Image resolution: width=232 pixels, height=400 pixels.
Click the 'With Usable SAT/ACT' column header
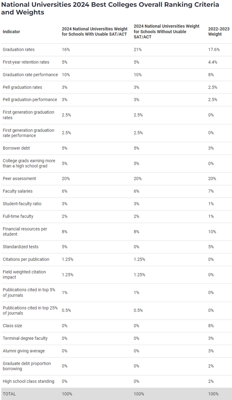tap(94, 32)
